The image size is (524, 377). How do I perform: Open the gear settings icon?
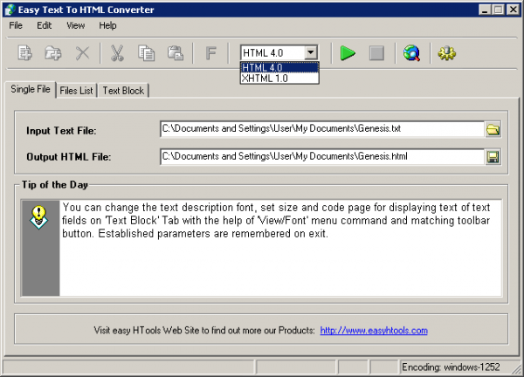(x=447, y=53)
